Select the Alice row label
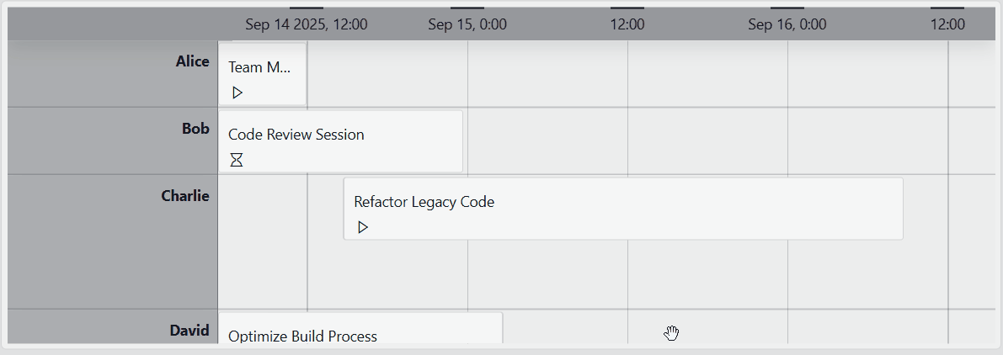 pos(193,61)
